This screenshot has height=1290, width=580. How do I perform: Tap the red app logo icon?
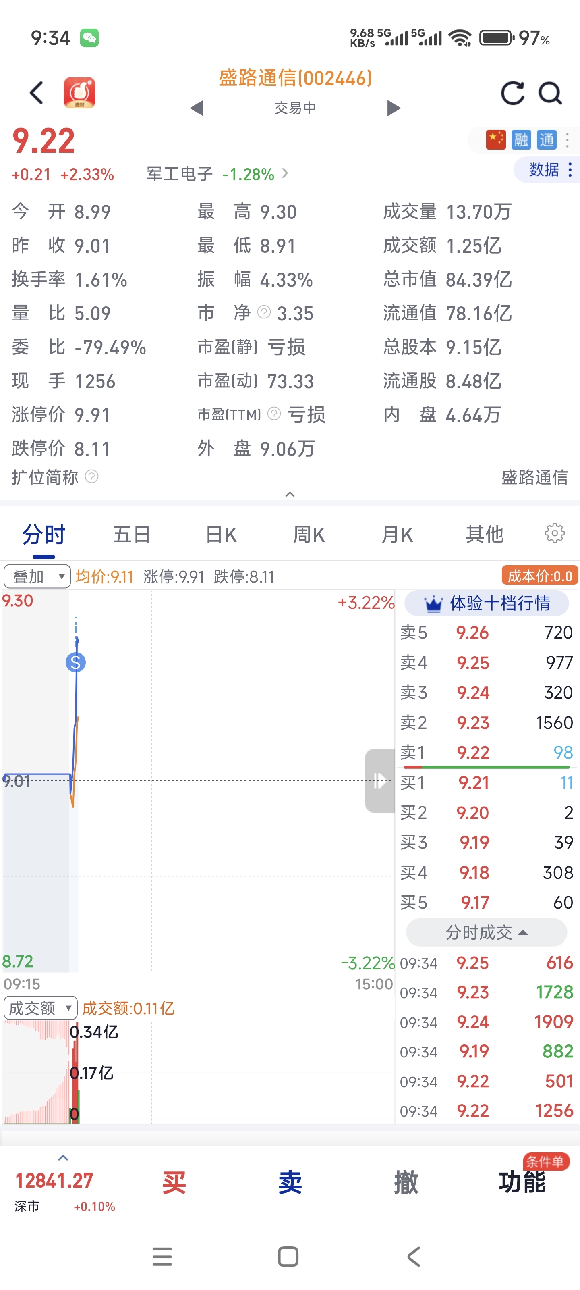click(x=80, y=93)
